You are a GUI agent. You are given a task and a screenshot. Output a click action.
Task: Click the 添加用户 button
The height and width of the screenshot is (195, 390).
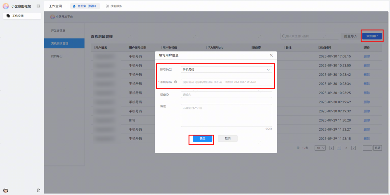372,36
